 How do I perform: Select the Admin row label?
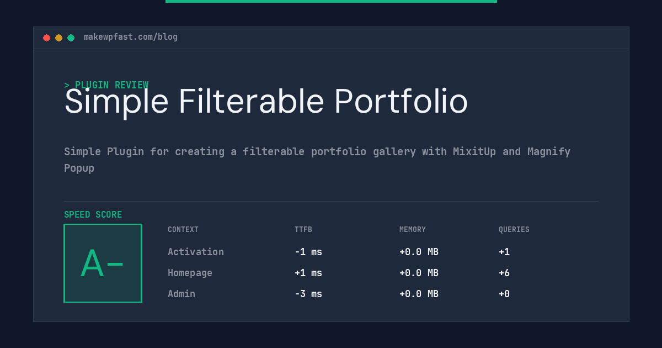181,294
